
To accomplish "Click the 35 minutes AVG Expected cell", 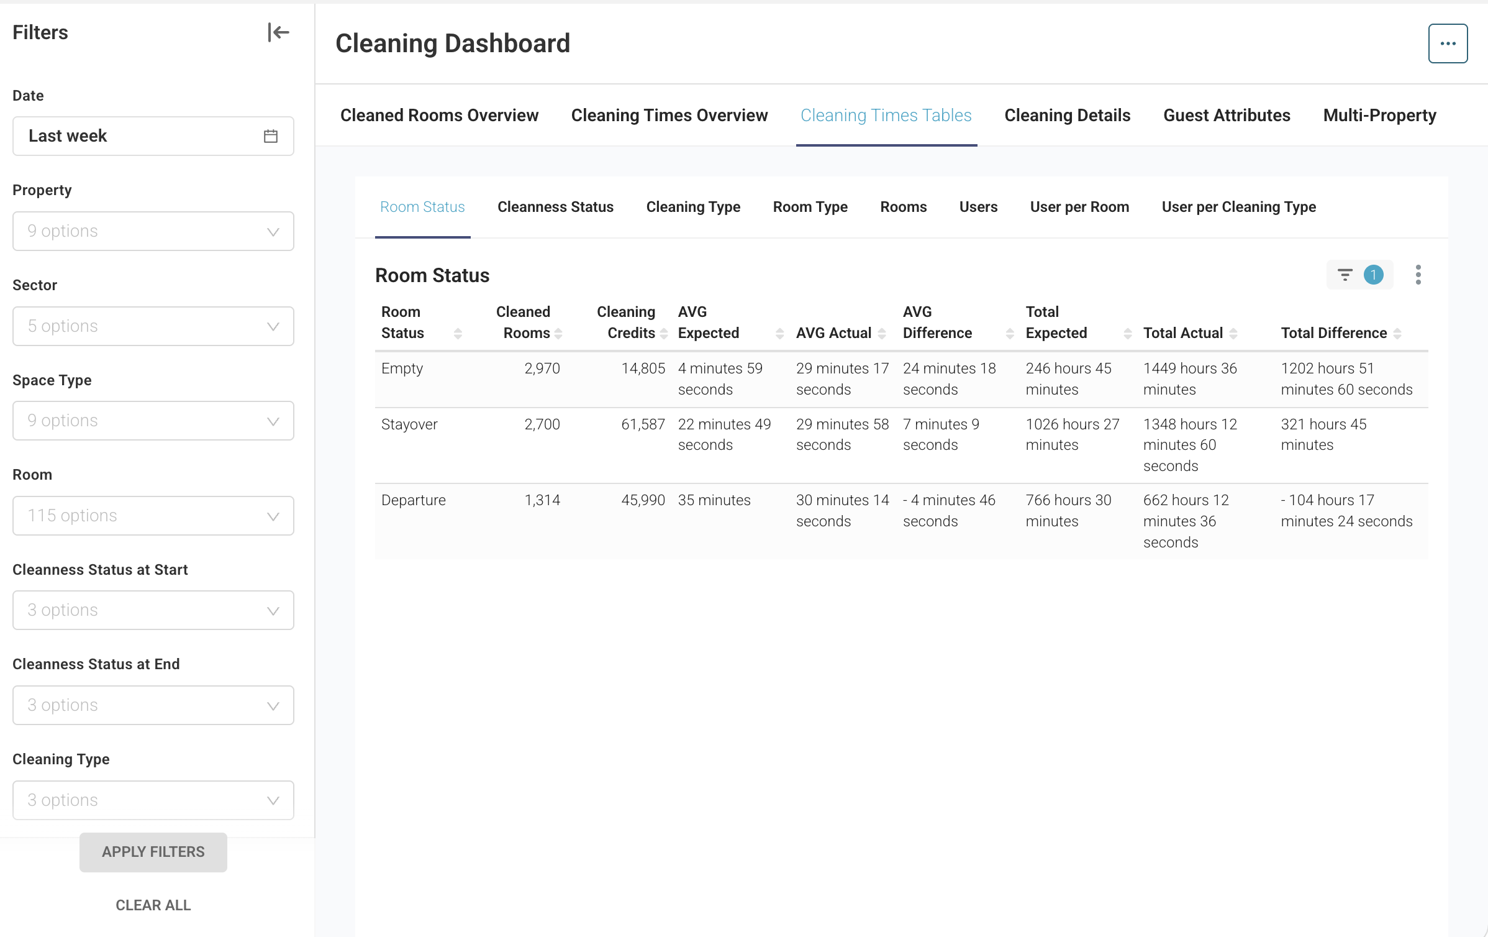I will (714, 500).
